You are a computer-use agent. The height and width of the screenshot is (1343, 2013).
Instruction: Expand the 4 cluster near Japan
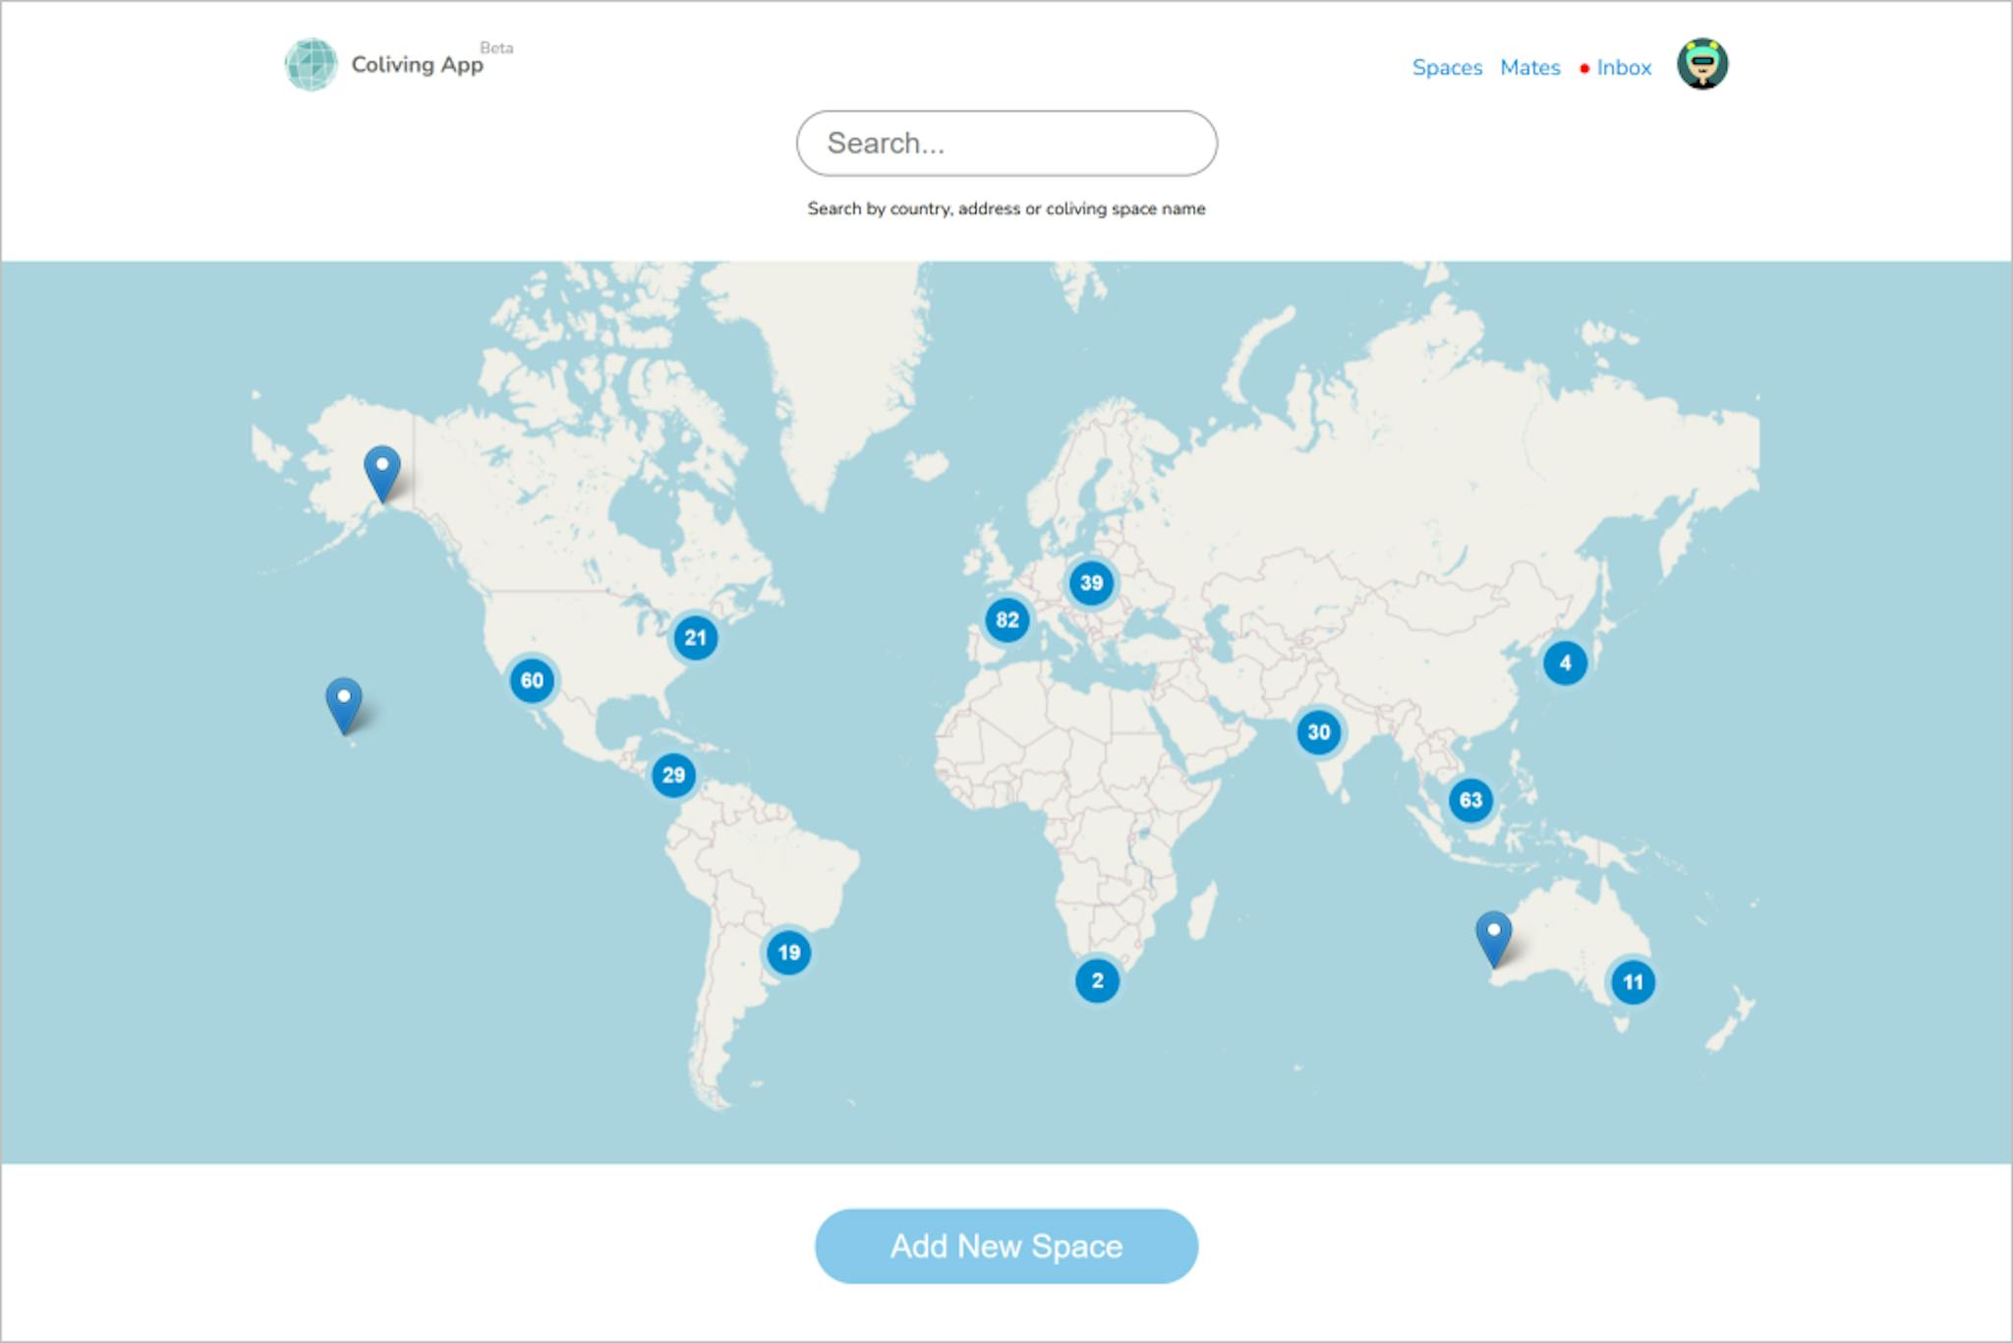point(1565,664)
